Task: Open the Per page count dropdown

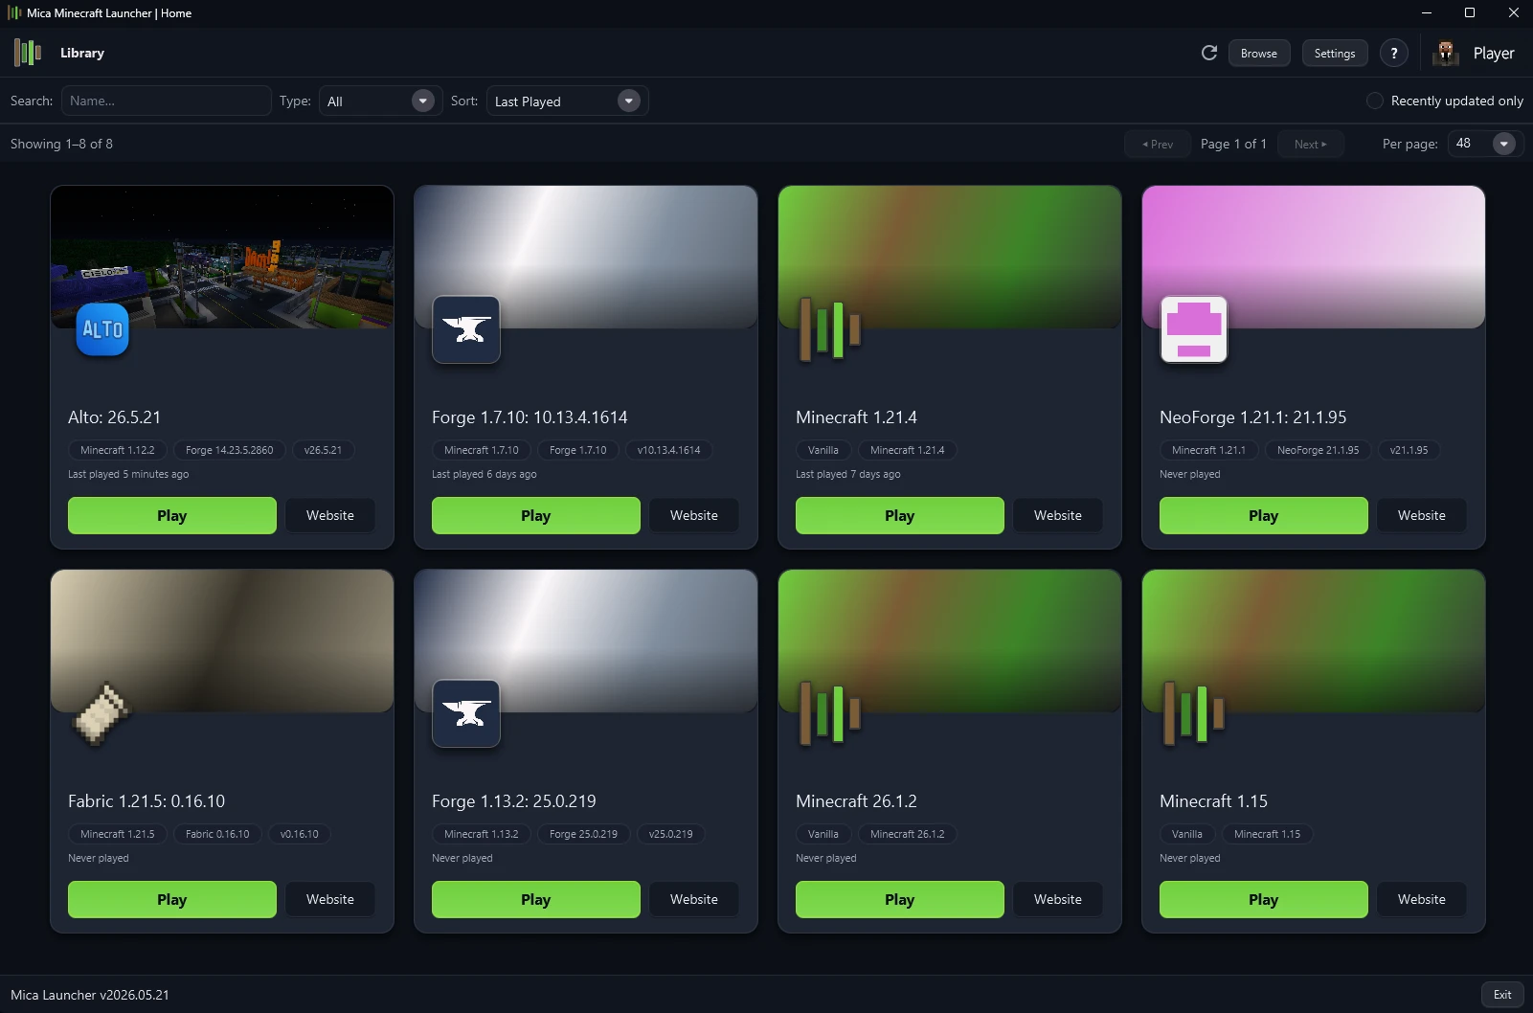Action: click(x=1486, y=144)
